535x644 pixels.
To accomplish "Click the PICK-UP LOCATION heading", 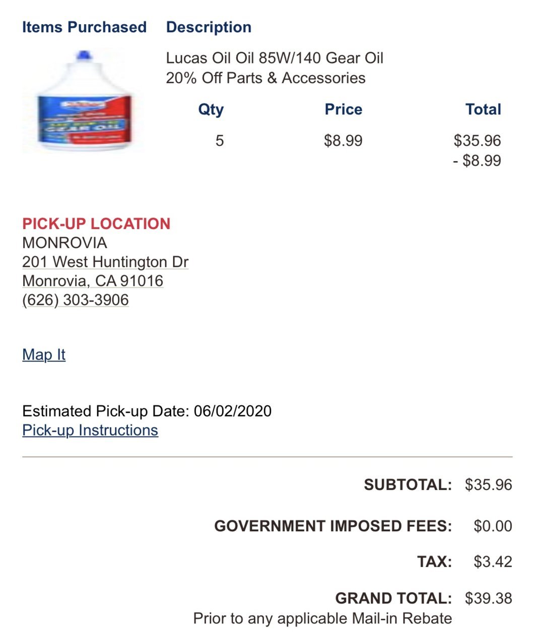I will coord(96,224).
